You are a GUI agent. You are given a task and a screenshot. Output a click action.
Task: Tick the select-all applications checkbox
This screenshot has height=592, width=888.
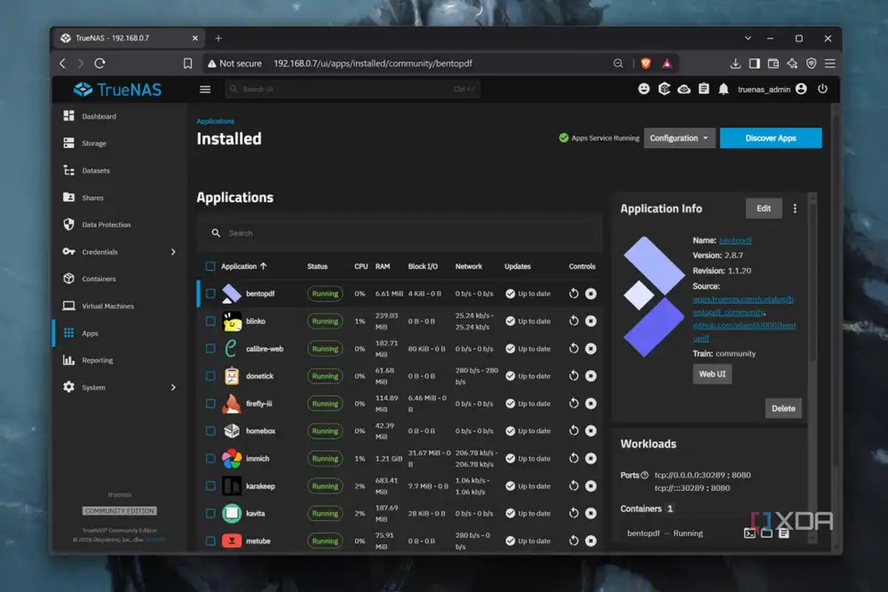click(210, 266)
